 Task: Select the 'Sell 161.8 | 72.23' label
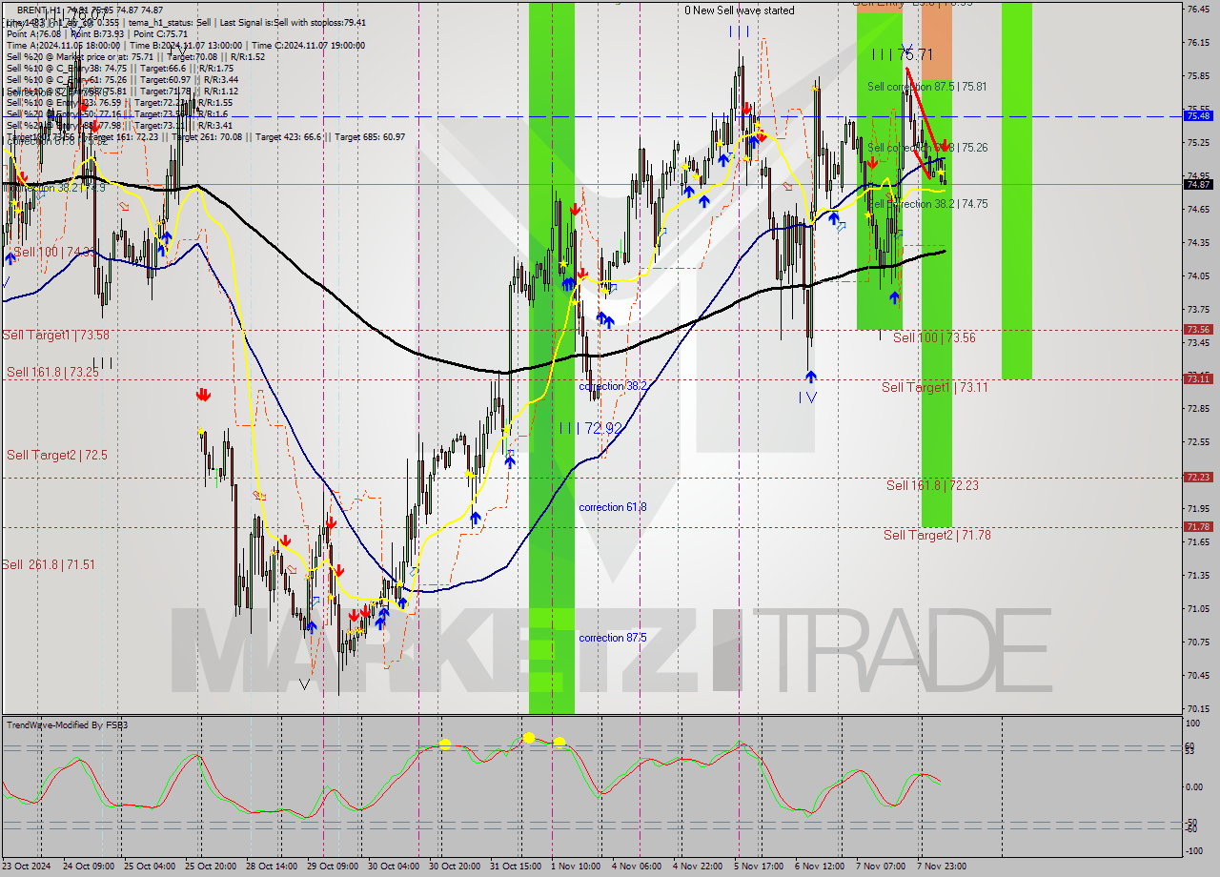pos(932,485)
